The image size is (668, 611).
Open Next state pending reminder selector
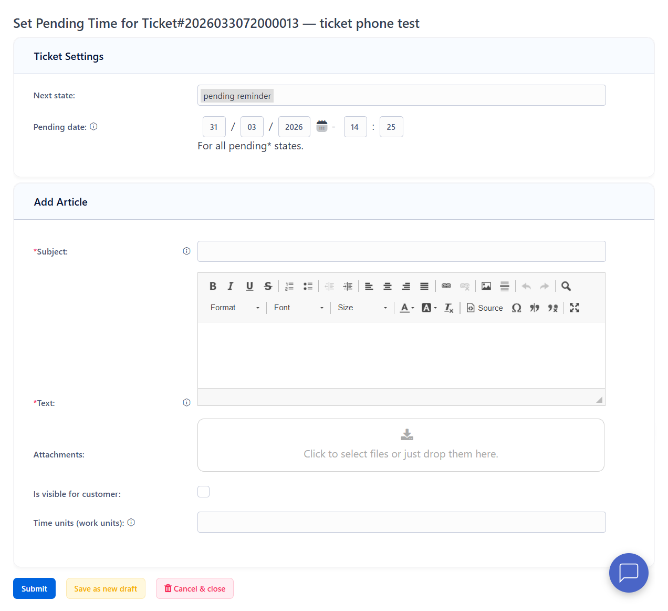coord(402,95)
